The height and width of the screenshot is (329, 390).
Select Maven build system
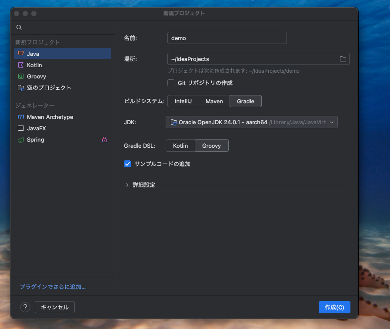214,101
